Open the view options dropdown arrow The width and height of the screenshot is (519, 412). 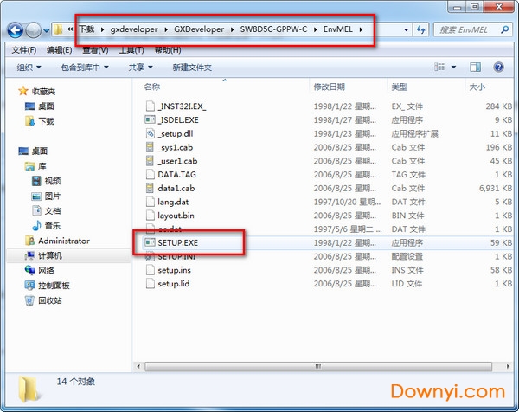tap(453, 68)
